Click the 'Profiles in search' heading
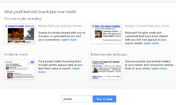Screen dimensions: 176x105 tap(16, 55)
